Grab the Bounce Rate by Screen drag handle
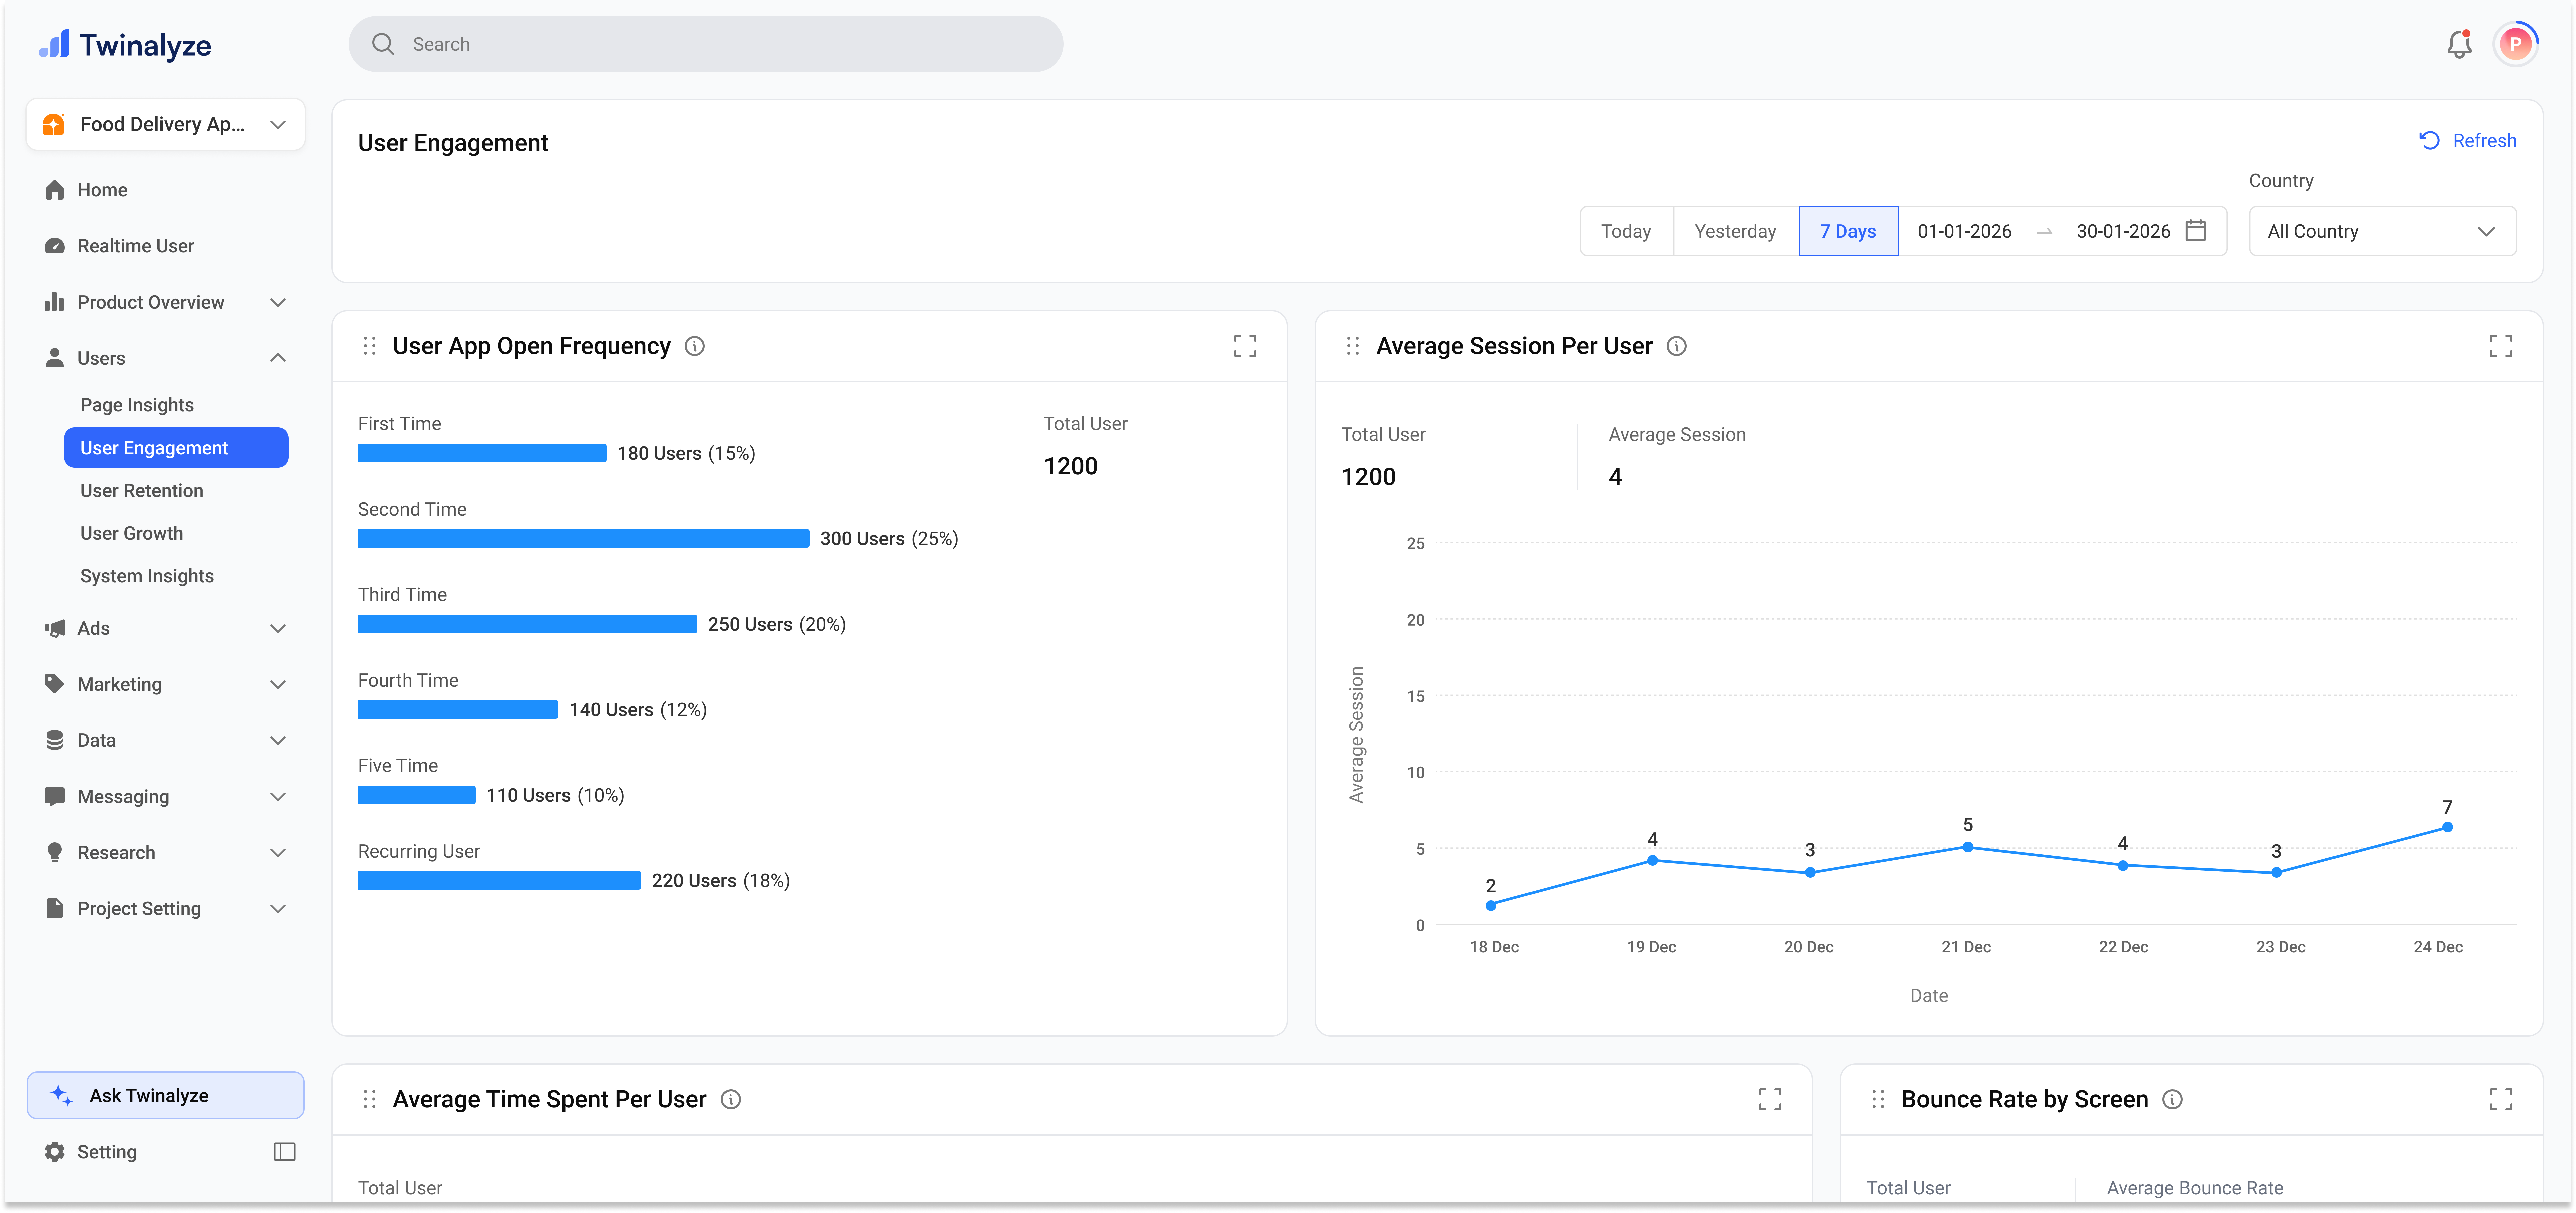 tap(1878, 1100)
